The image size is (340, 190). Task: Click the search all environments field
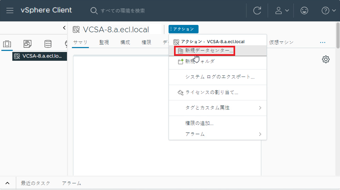coord(123,11)
